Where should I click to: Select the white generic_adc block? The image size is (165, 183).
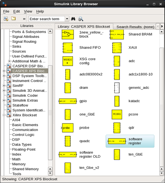coord(117,88)
